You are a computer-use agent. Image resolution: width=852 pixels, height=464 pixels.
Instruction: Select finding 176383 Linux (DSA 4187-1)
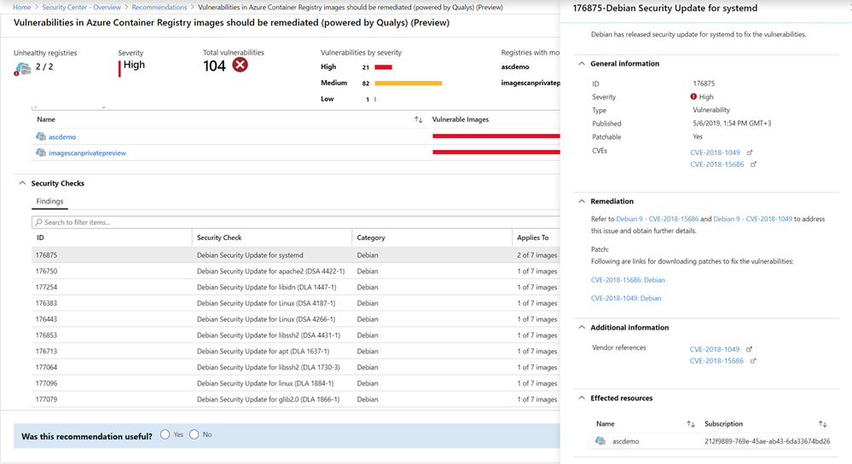pyautogui.click(x=296, y=303)
